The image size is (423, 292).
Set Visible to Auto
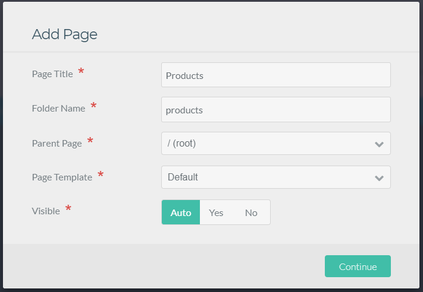pyautogui.click(x=181, y=212)
